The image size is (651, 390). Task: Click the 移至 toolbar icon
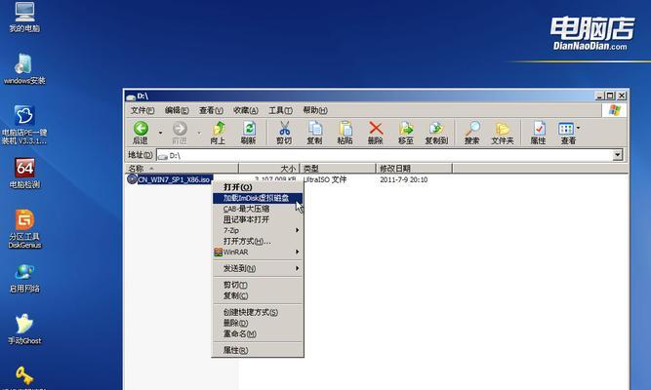click(406, 133)
